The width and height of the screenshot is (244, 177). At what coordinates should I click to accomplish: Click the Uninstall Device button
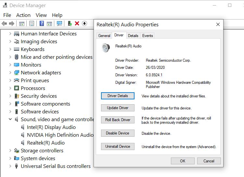pos(118,146)
